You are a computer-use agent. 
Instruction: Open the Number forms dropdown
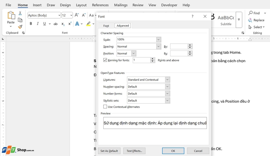[x=167, y=94]
